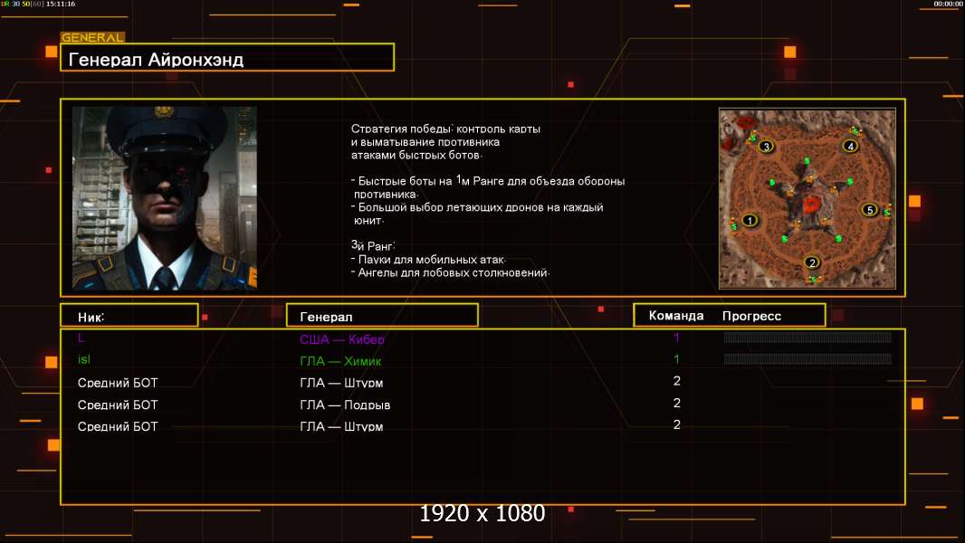Click the 3й Ранг: heading

click(373, 245)
